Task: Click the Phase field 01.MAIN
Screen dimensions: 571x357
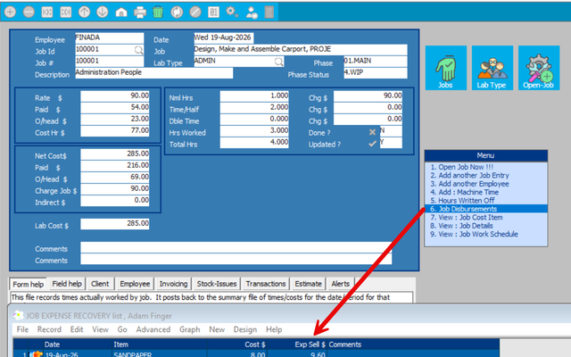Action: [375, 62]
